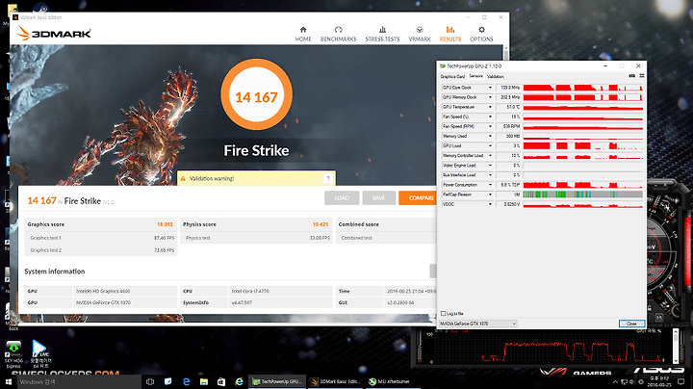Expand Memory Controller Load sensor dropdown
This screenshot has height=389, width=693.
pyautogui.click(x=490, y=156)
